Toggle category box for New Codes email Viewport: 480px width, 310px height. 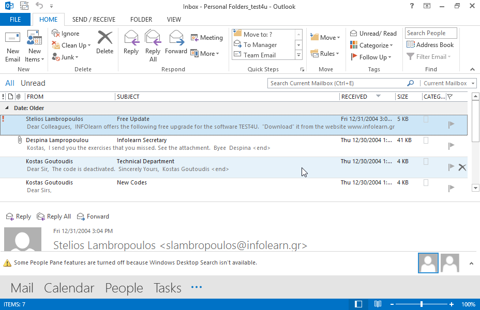pyautogui.click(x=426, y=182)
